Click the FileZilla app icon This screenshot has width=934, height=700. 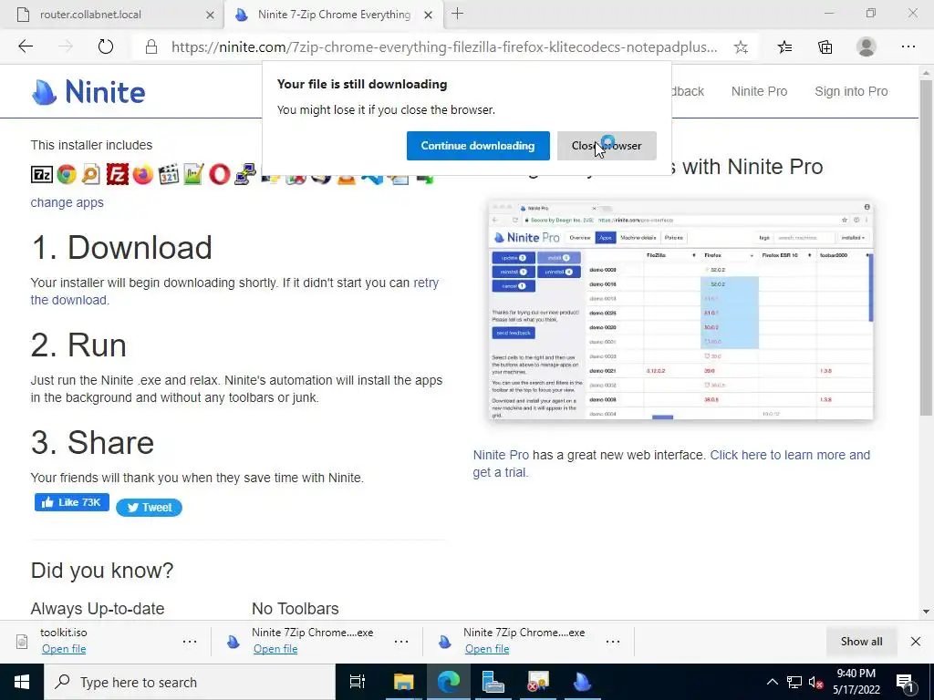point(118,174)
